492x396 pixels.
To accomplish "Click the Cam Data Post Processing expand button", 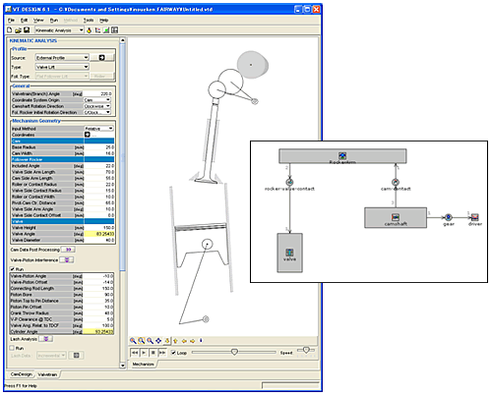I will (68, 250).
